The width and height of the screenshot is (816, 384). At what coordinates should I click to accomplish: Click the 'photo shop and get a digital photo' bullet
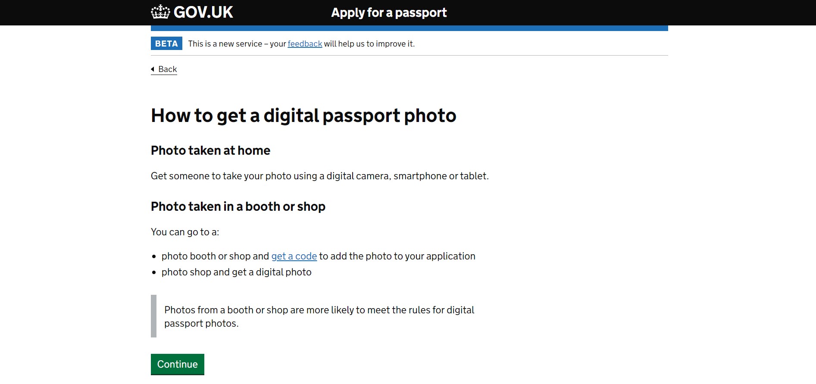point(236,272)
